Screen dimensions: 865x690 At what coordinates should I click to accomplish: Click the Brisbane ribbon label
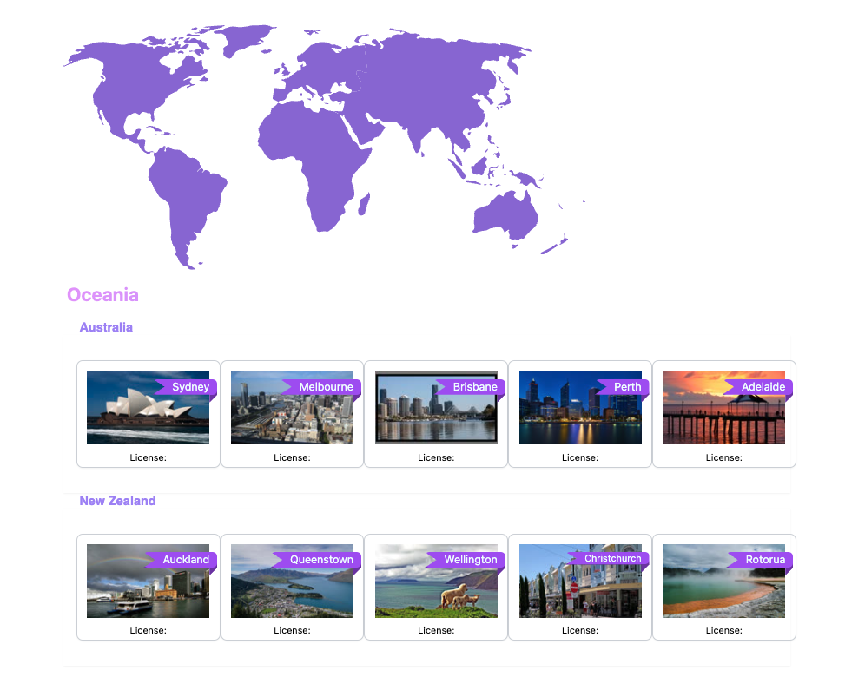[x=471, y=387]
